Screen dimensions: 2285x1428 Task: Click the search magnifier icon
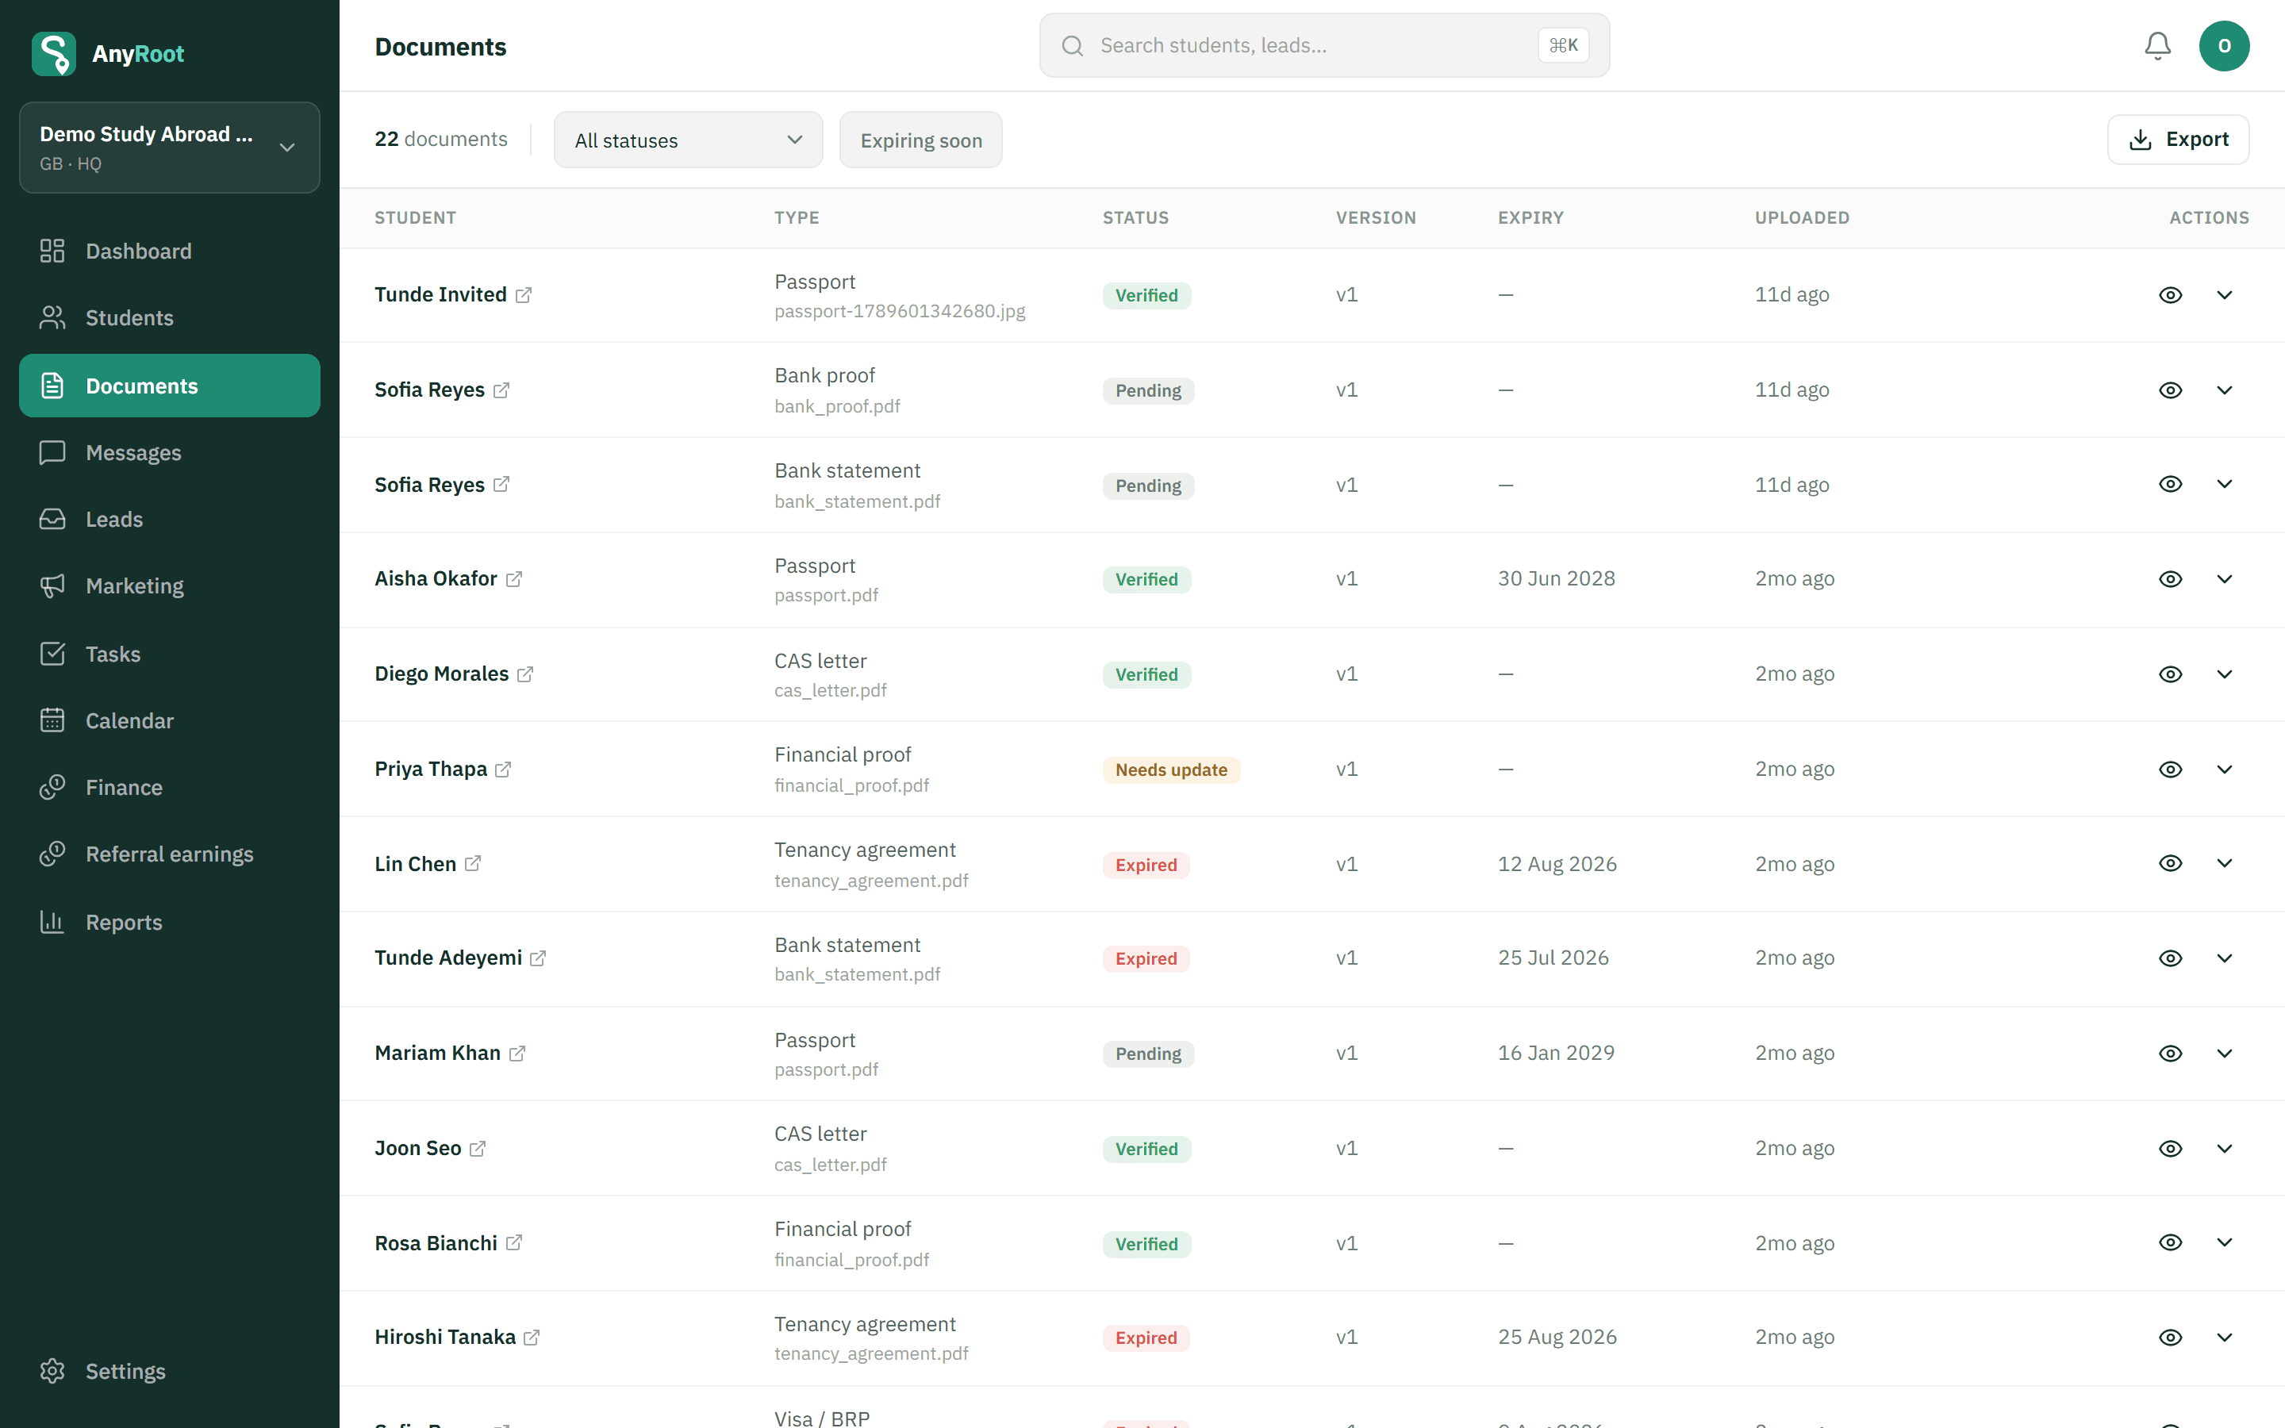(1072, 45)
